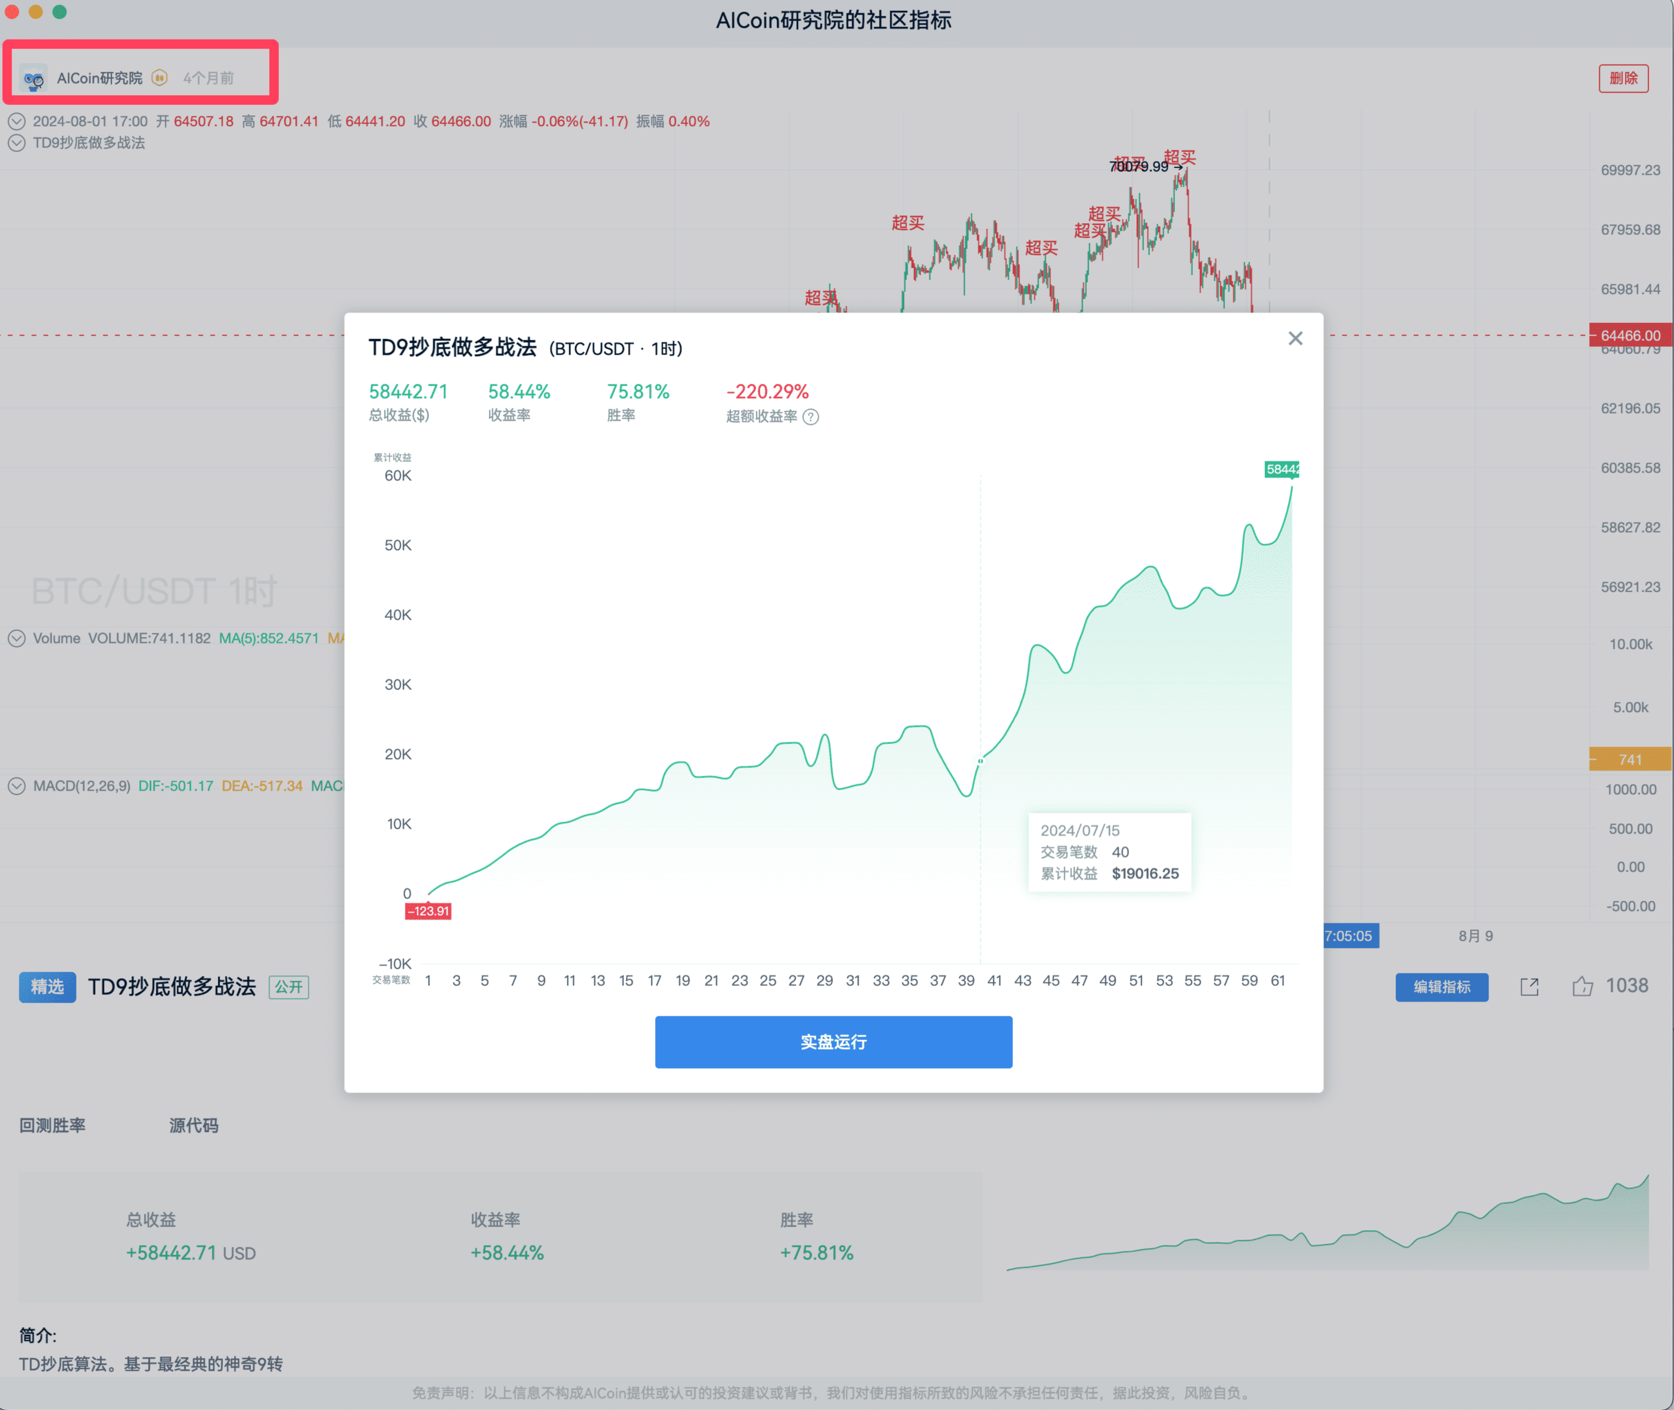The width and height of the screenshot is (1674, 1410).
Task: Click the 公开 public tag
Action: [289, 987]
